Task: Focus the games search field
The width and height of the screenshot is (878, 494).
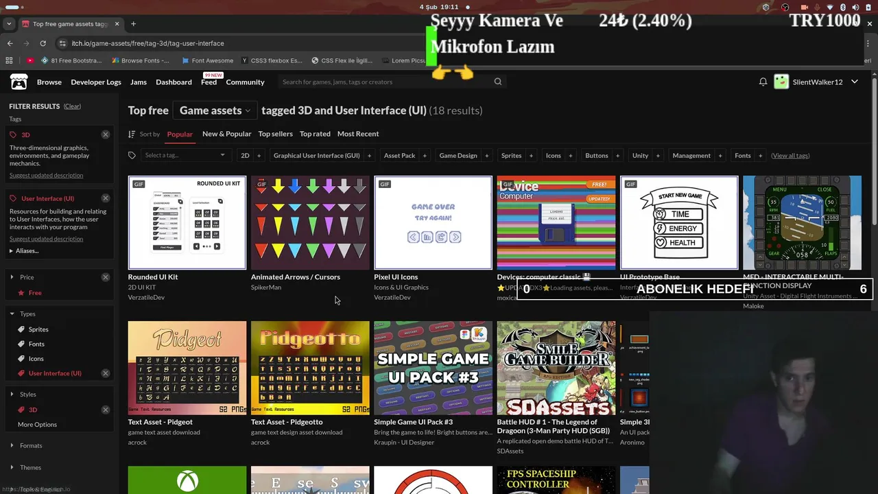Action: 384,82
